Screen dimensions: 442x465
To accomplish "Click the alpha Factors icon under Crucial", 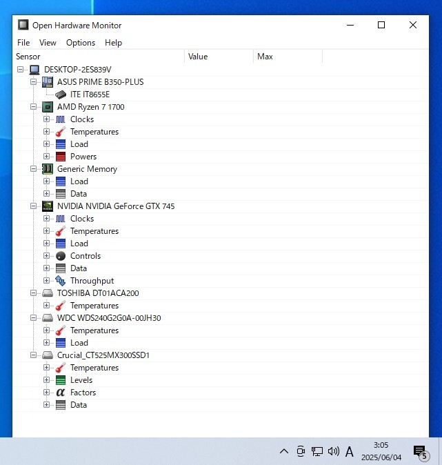I will tap(61, 393).
